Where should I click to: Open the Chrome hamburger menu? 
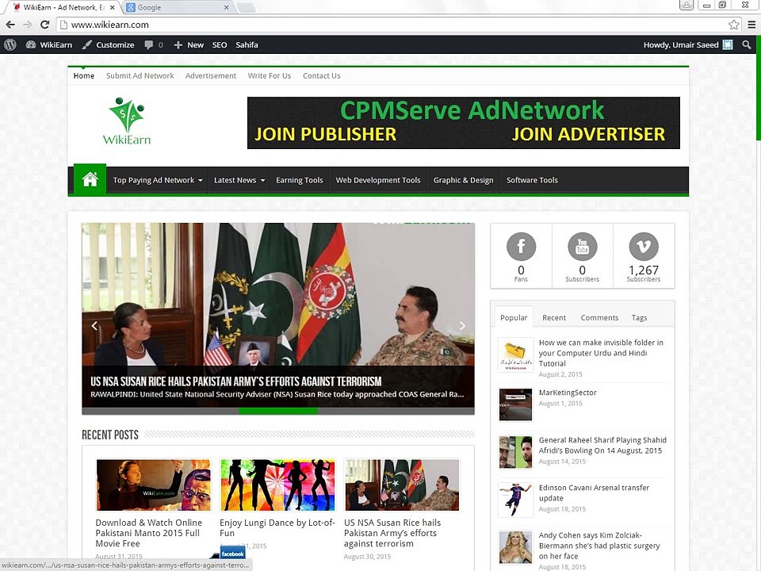751,25
